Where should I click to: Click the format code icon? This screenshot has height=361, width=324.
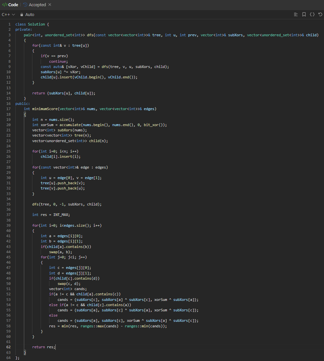tap(296, 15)
